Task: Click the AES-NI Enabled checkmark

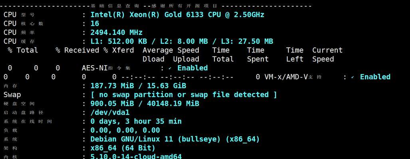Action: click(x=170, y=68)
